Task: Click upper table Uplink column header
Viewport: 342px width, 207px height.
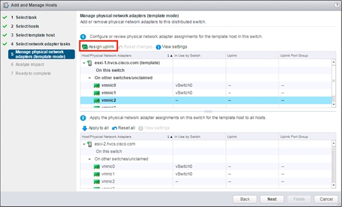Action: [x=252, y=55]
